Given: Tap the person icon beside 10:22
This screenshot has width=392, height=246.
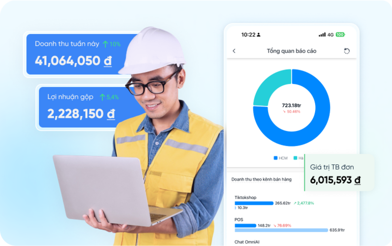Looking at the screenshot, I should 259,34.
